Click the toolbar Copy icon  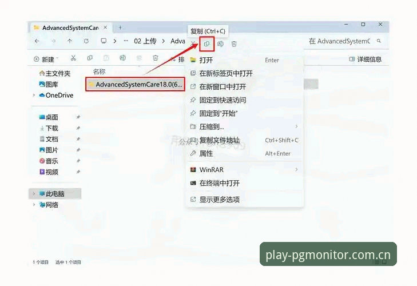[x=90, y=58]
